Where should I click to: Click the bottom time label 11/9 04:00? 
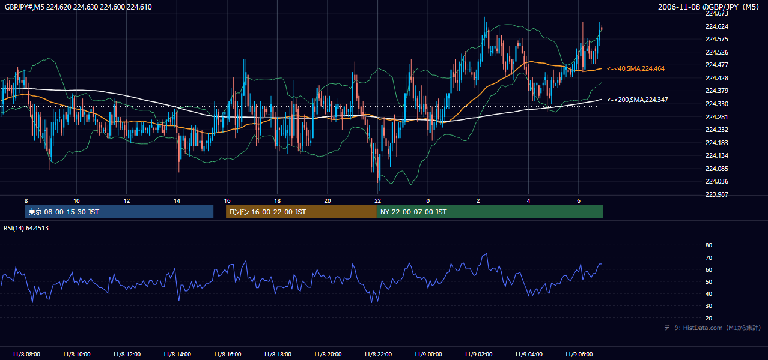coord(528,355)
